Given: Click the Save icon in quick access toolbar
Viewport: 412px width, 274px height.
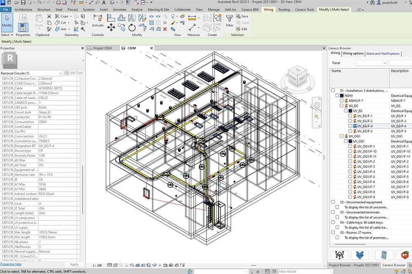Looking at the screenshot, I should click(23, 2).
